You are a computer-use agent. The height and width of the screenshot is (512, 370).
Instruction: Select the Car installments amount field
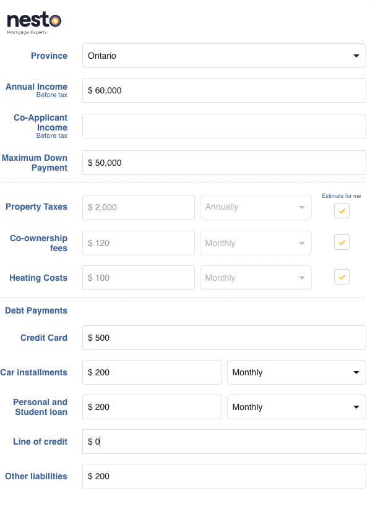[x=152, y=372]
